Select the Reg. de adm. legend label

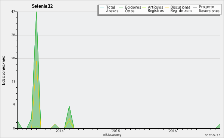click(x=181, y=11)
